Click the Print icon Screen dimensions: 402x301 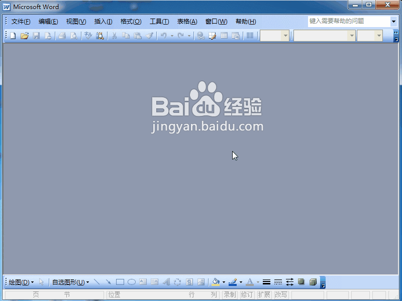62,36
